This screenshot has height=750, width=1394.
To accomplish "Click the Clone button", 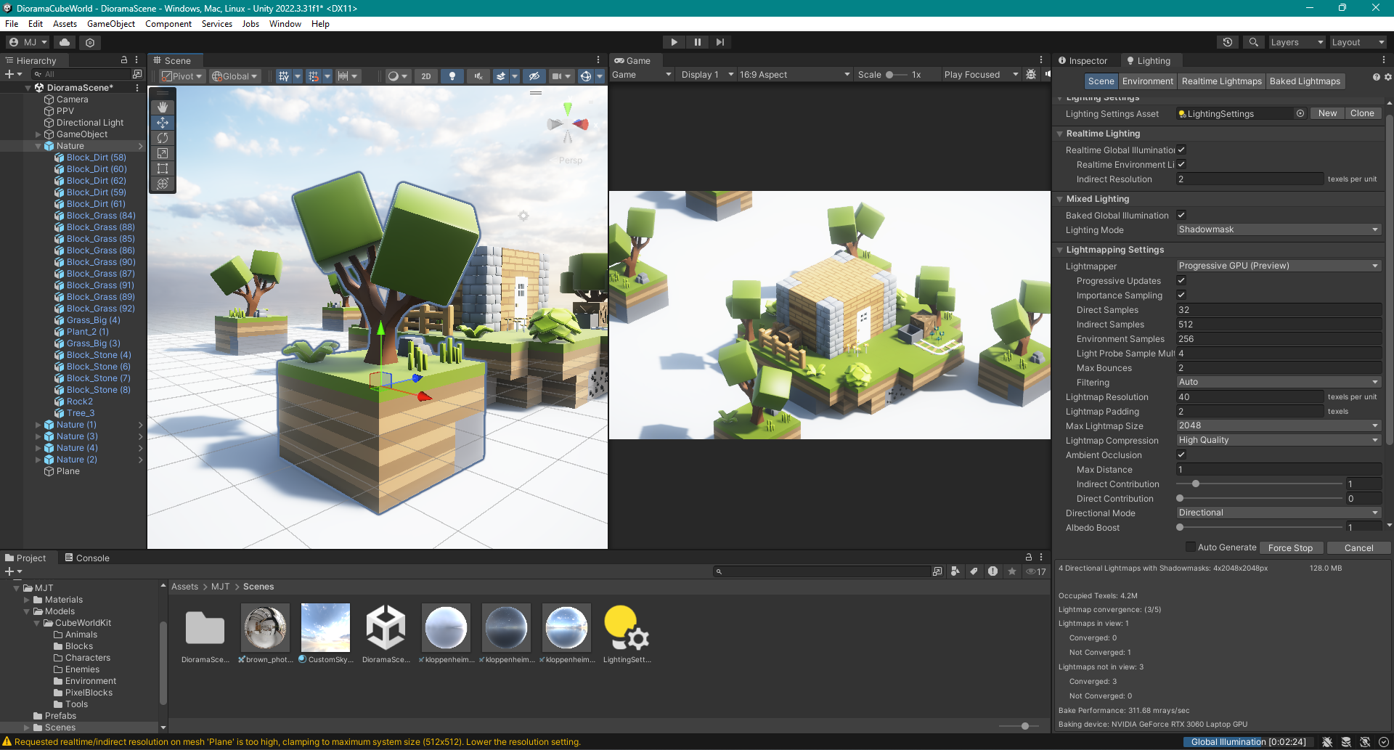I will (1362, 113).
